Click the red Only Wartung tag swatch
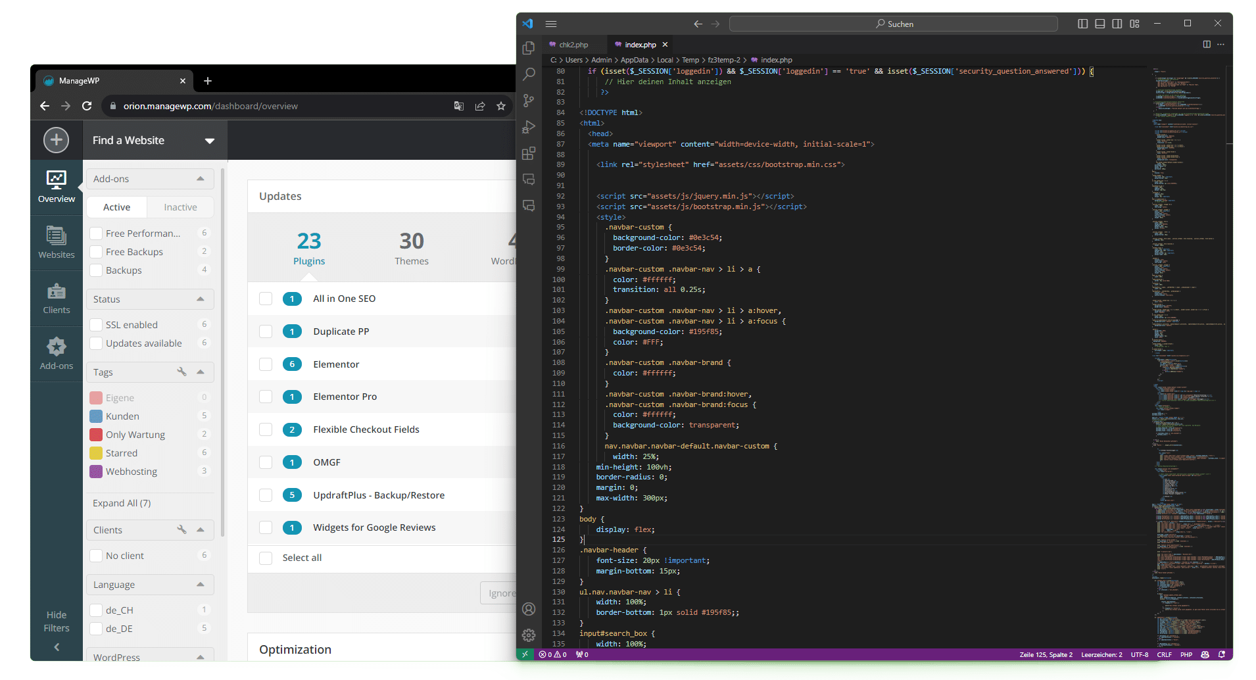The width and height of the screenshot is (1256, 680). [96, 435]
